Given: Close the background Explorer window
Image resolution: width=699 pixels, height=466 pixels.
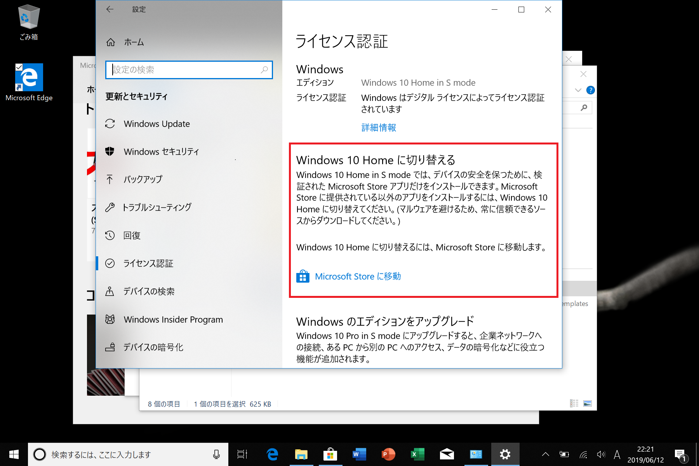Looking at the screenshot, I should [583, 74].
